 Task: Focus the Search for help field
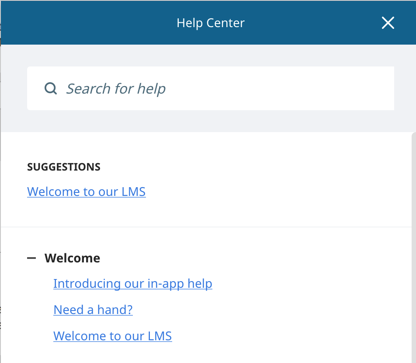pyautogui.click(x=210, y=88)
